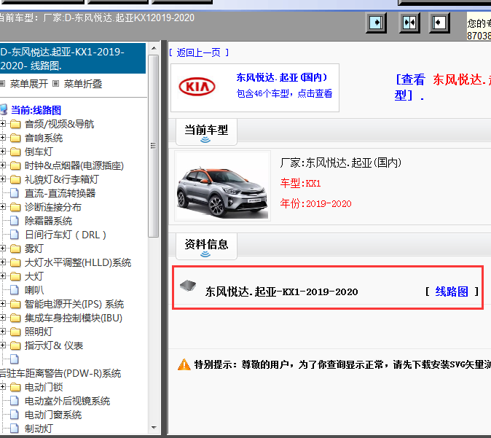Expand the 智能电源开关(IPS) 系统 node
491x438 pixels.
(x=3, y=304)
